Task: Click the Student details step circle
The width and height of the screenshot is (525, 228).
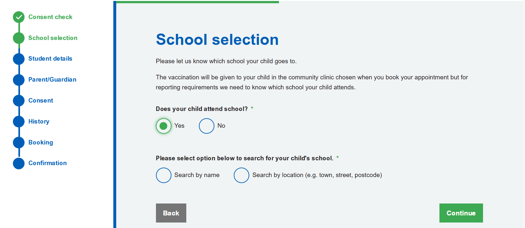Action: 19,59
